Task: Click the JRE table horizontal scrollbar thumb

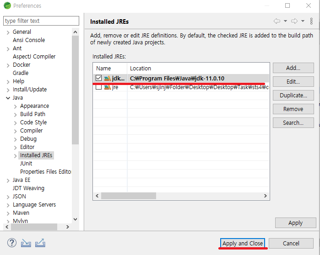Action: coord(129,196)
